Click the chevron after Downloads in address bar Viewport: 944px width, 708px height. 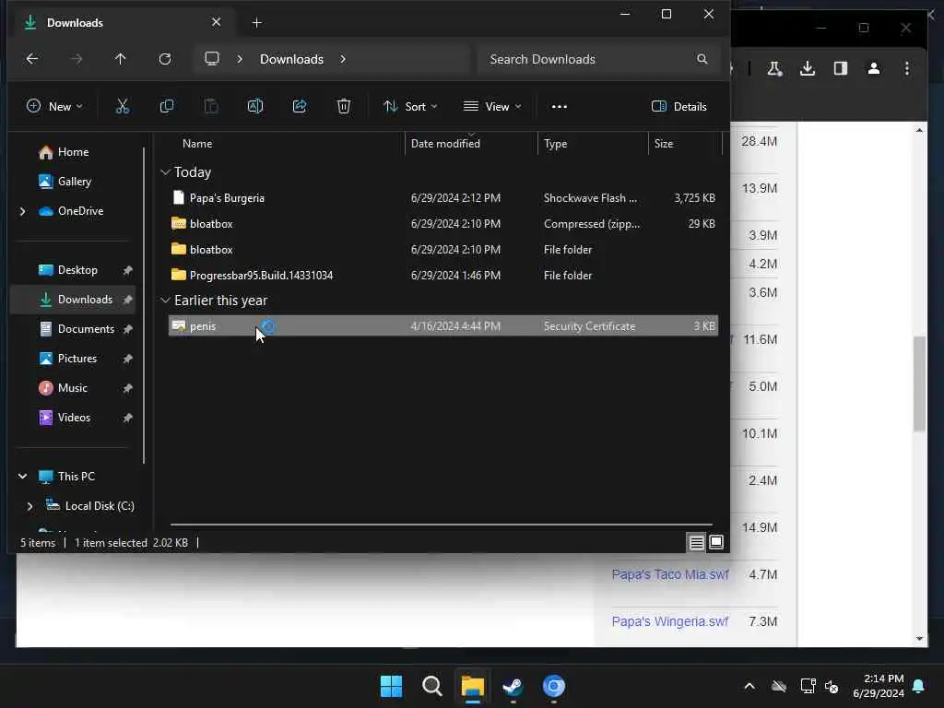point(343,59)
